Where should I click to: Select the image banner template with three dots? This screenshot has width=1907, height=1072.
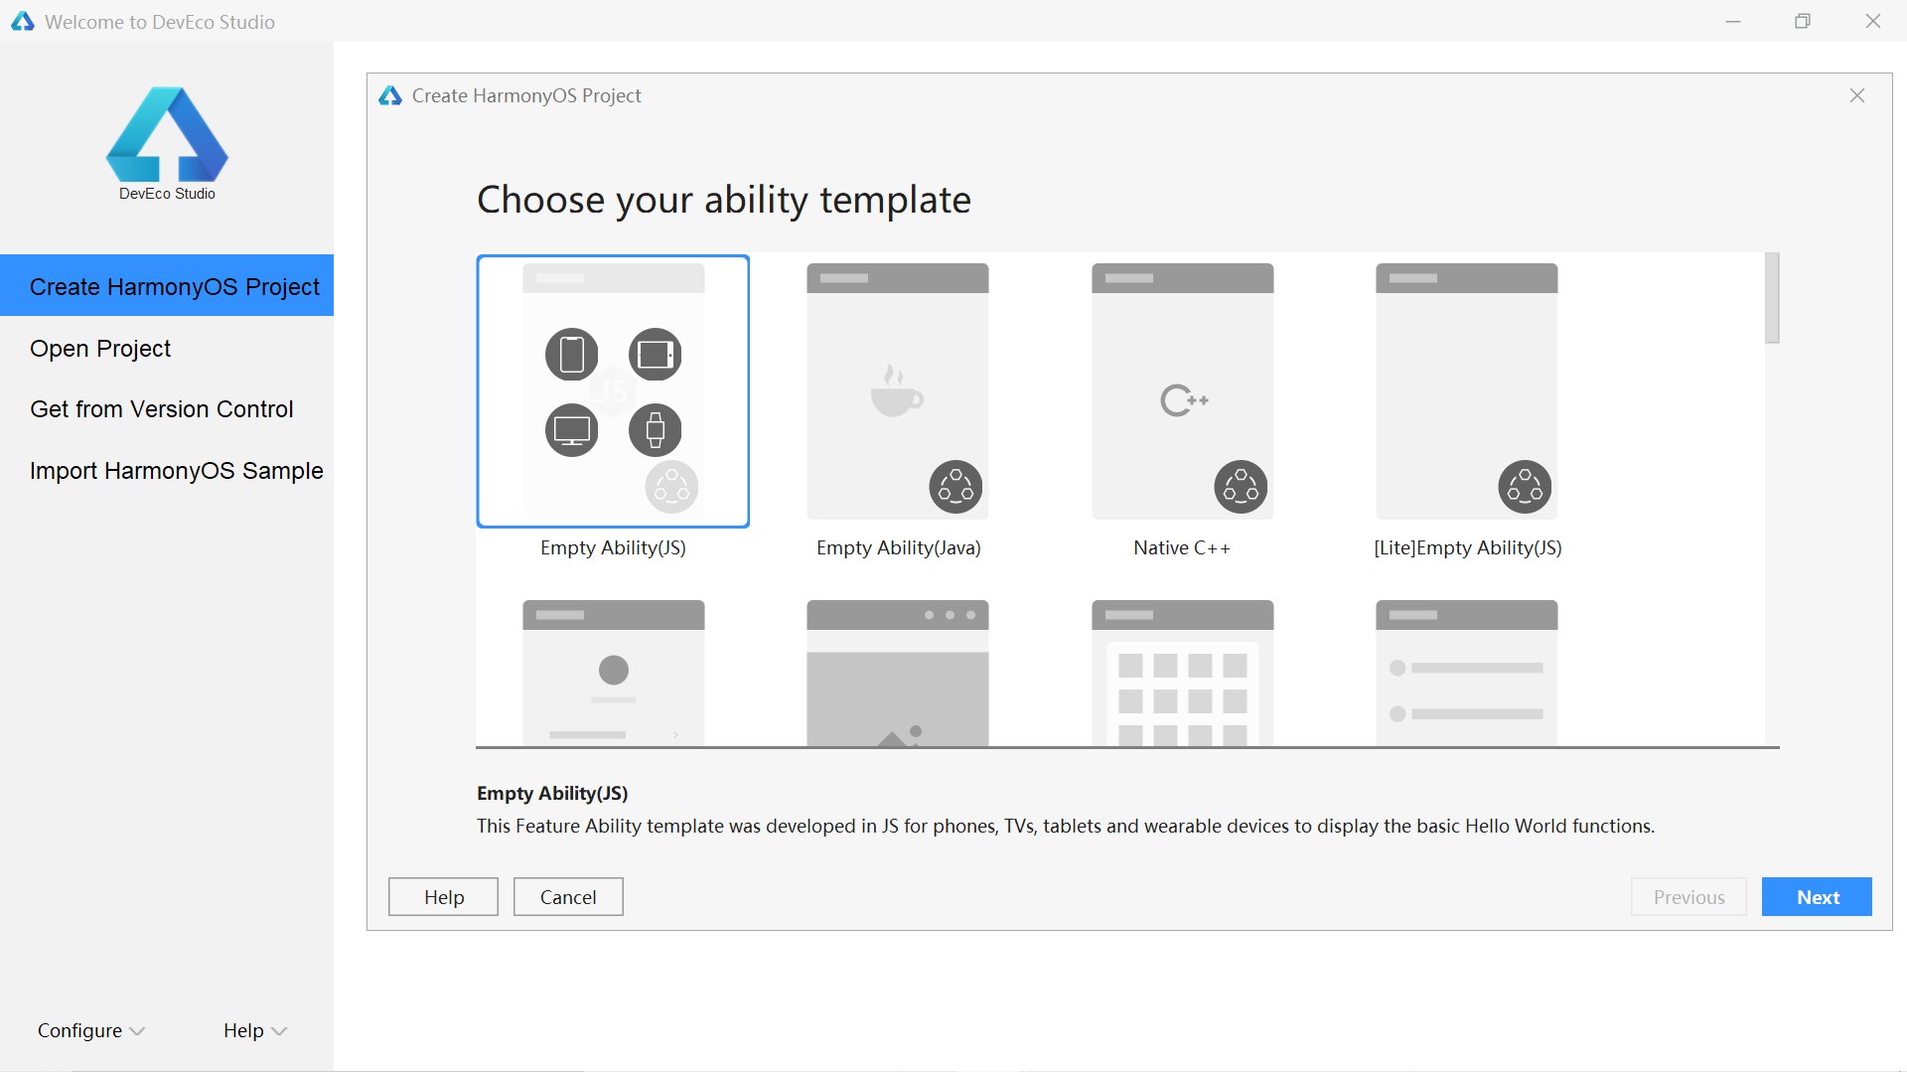click(x=898, y=673)
